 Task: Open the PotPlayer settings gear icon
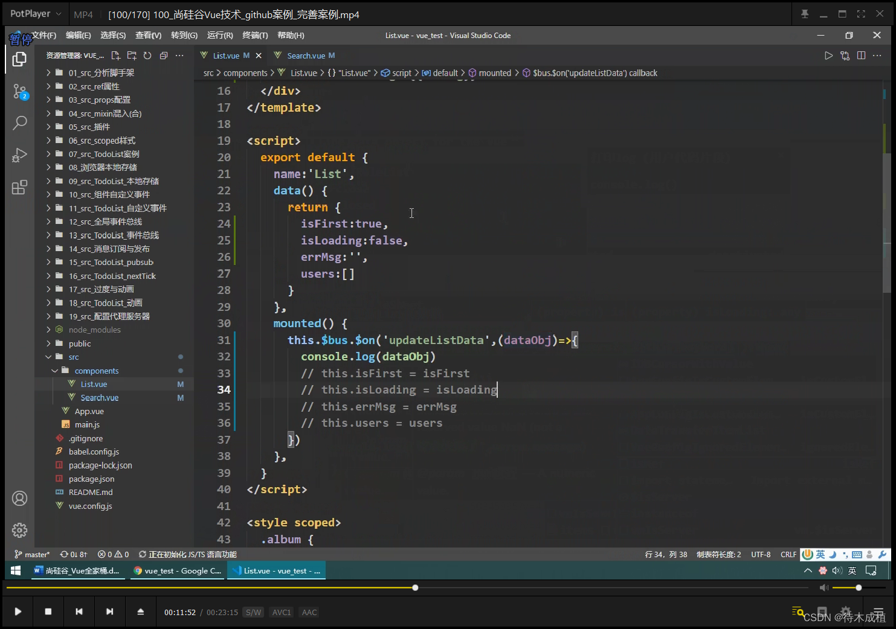pyautogui.click(x=846, y=611)
